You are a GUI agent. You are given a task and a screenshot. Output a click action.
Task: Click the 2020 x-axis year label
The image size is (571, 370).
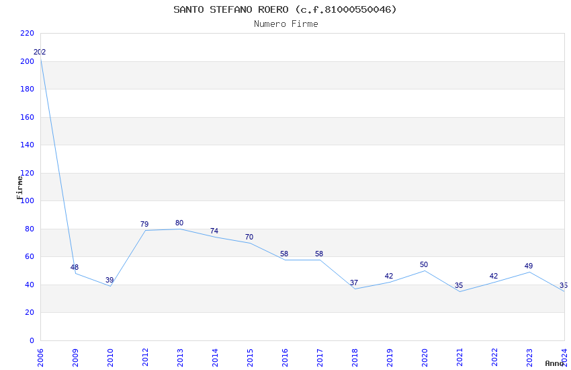tap(425, 357)
